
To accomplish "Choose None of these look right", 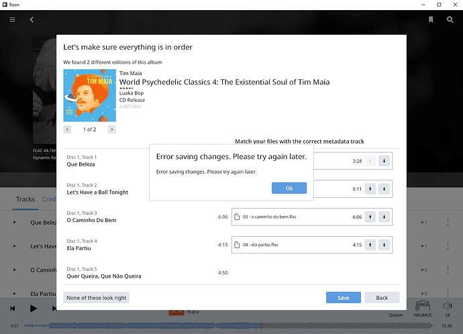I will click(96, 297).
